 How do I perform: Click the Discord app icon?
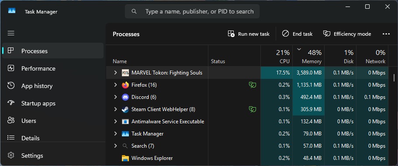tap(125, 97)
